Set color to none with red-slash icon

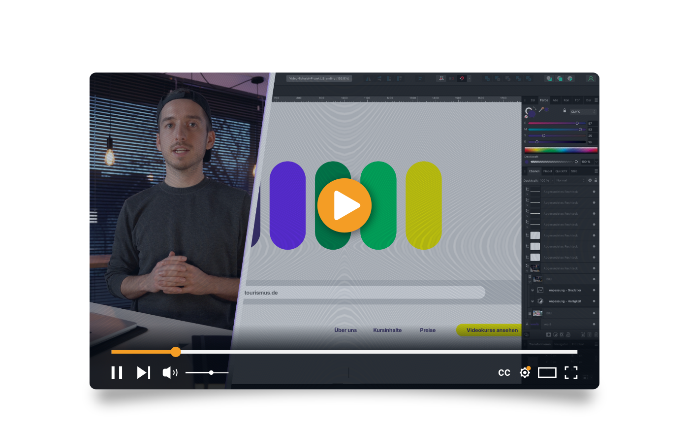point(526,117)
